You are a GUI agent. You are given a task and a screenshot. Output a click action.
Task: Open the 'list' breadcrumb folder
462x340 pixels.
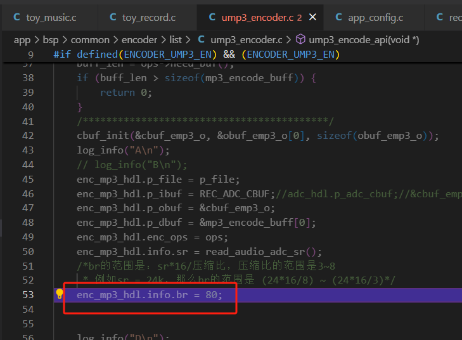tap(176, 40)
